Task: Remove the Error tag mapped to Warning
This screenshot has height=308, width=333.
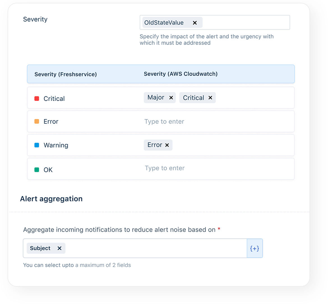Action: coord(167,145)
